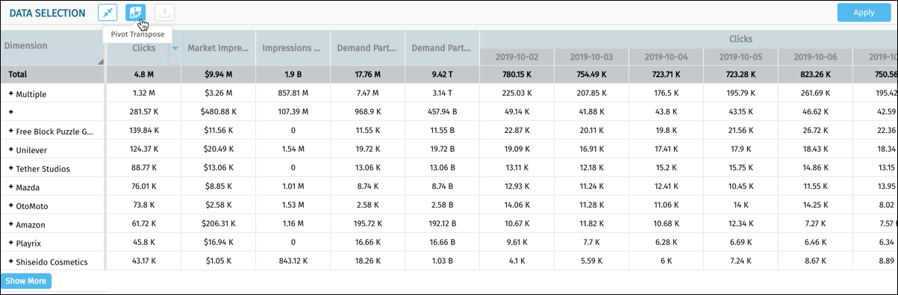Activate the Pivot Transpose icon
The height and width of the screenshot is (295, 898).
[x=136, y=13]
